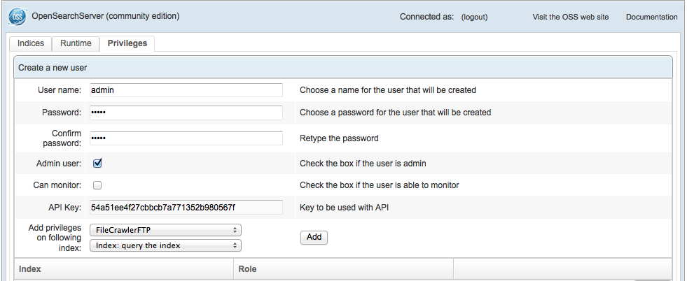
Task: Enable the Can monitor checkbox
Action: point(98,185)
